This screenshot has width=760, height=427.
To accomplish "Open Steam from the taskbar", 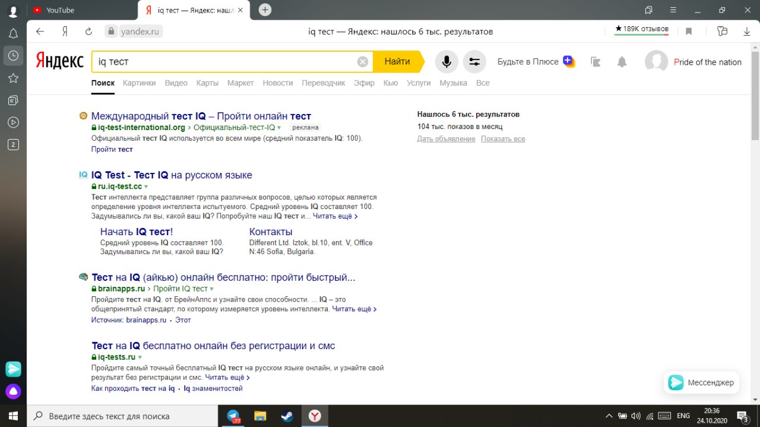I will (287, 416).
